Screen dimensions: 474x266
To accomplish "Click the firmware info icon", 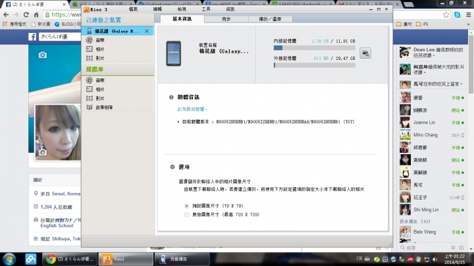I will click(x=171, y=97).
